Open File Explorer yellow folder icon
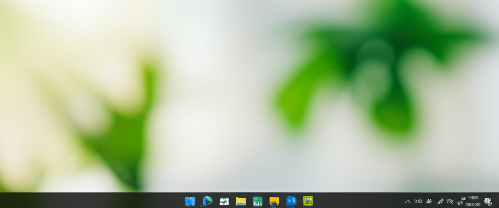Viewport: 499px width, 208px height. [x=241, y=201]
